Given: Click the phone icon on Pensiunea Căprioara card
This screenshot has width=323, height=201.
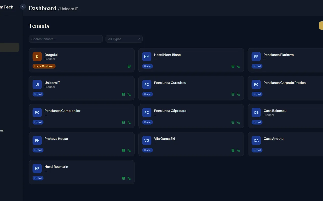Looking at the screenshot, I should [238, 122].
